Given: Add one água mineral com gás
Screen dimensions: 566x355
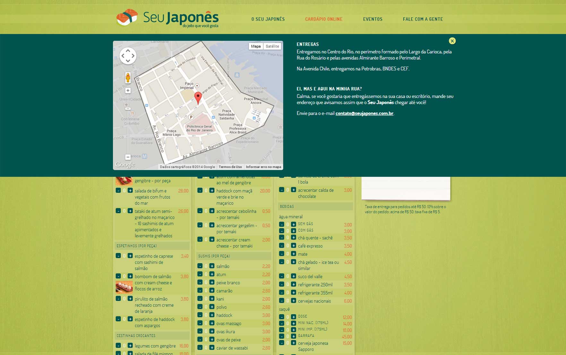Looking at the screenshot, I should tap(294, 231).
